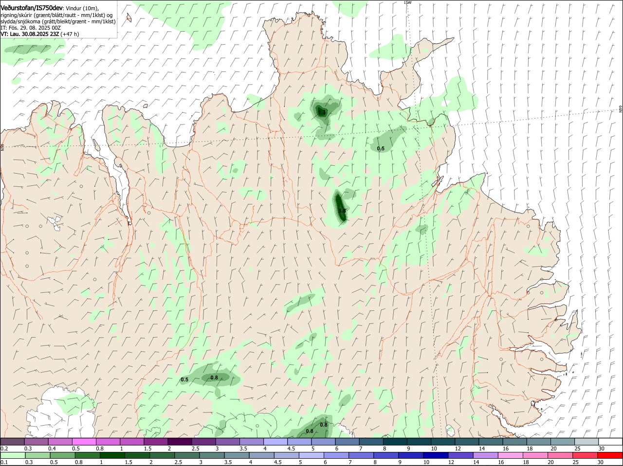This screenshot has width=623, height=466.
Task: Click top-row swatch between 20 and 25
Action: [x=563, y=441]
